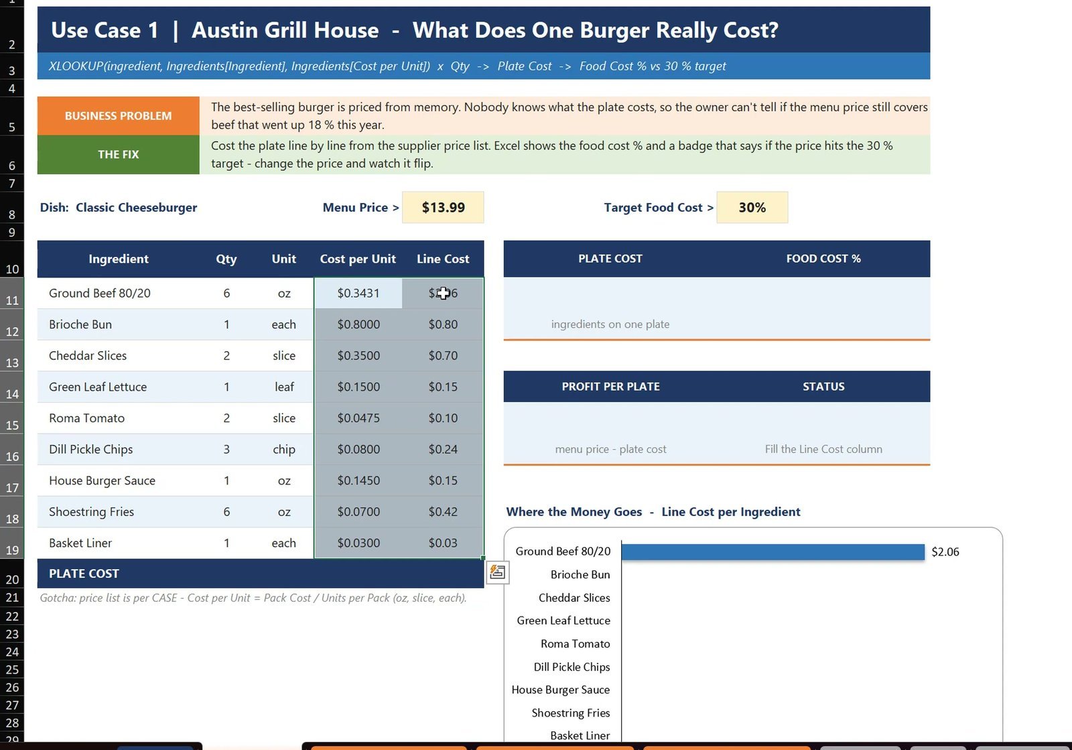Click the FOOD COST % card header

(823, 259)
